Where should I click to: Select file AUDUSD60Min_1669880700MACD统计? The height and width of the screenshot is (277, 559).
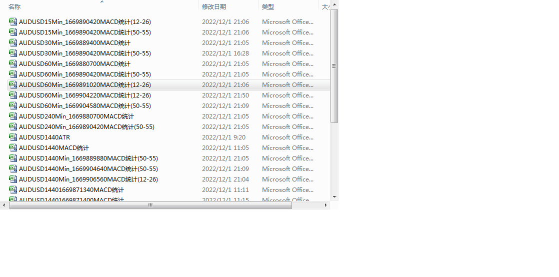pyautogui.click(x=74, y=64)
